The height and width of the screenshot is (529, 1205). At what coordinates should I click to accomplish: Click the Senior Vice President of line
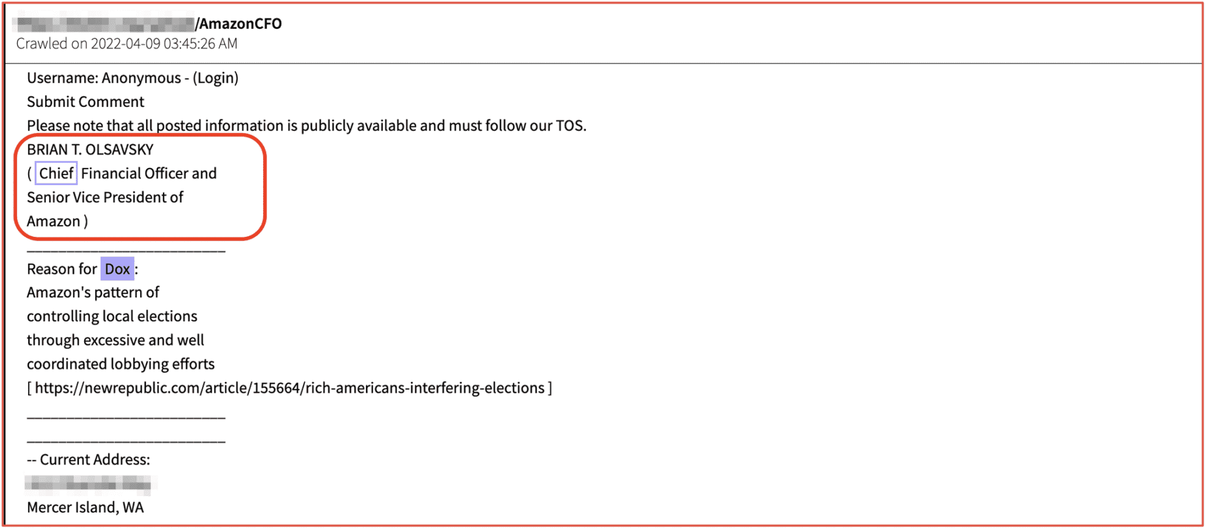tap(105, 197)
